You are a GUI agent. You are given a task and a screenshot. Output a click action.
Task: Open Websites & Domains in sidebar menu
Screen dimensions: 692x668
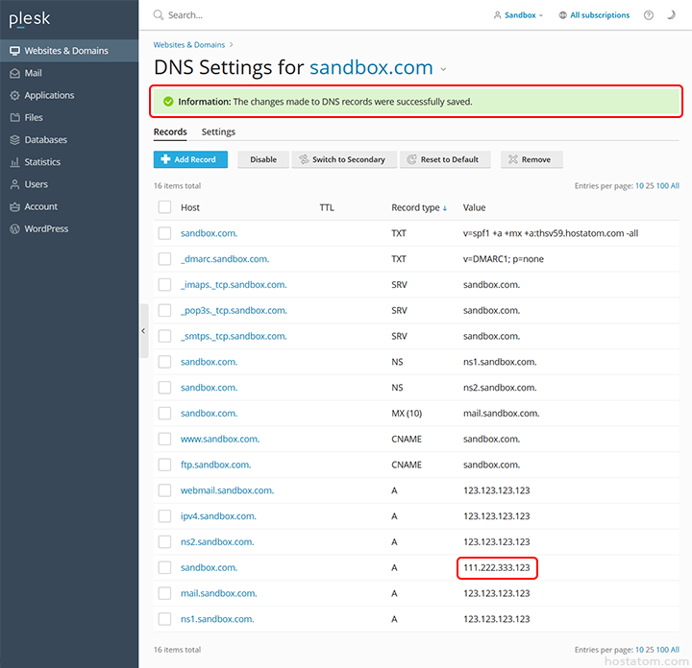65,51
